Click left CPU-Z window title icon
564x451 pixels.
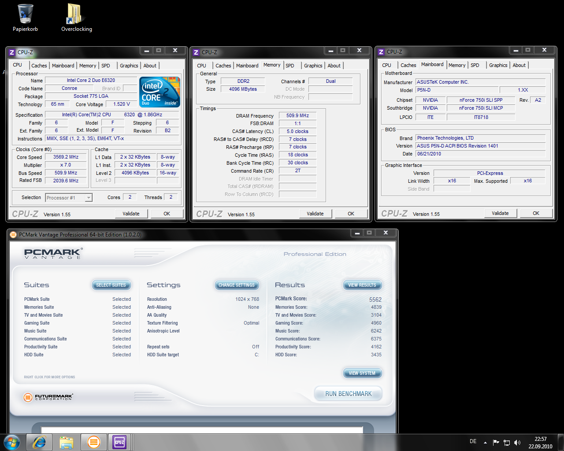[x=12, y=52]
